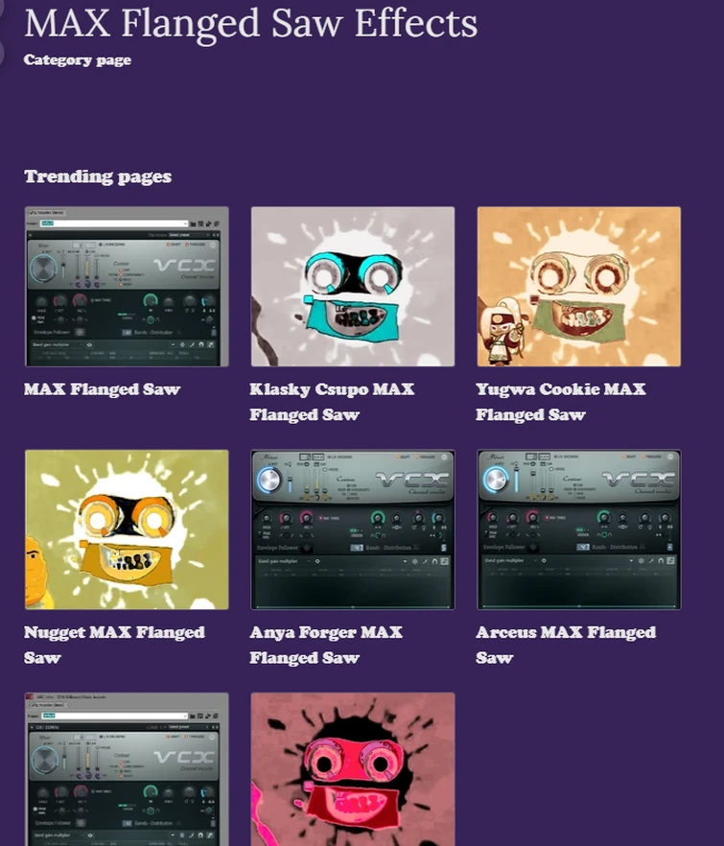
Task: Click the MAX Flanged Saw Effects heading
Action: (251, 24)
